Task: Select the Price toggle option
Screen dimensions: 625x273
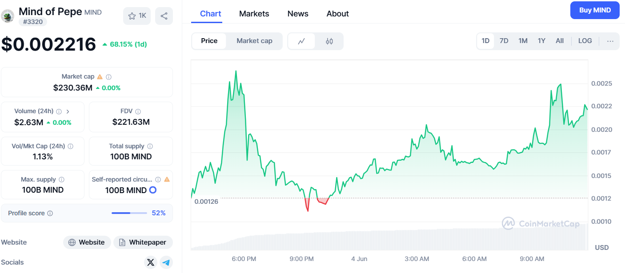Action: pos(209,41)
